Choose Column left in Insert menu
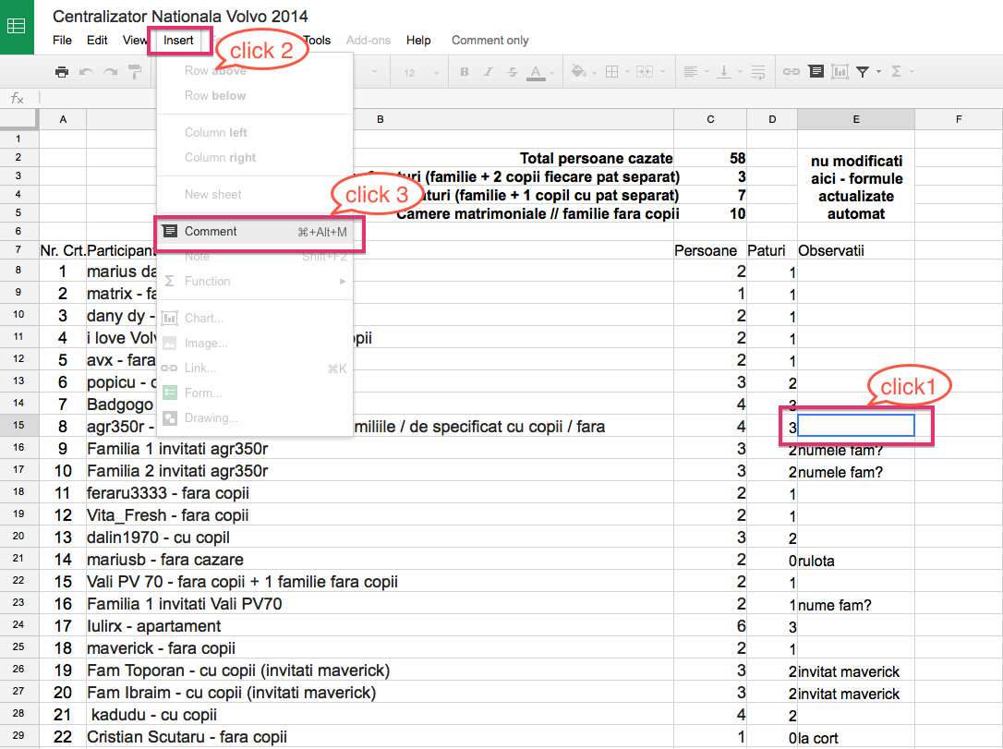The height and width of the screenshot is (749, 1003). click(x=255, y=132)
